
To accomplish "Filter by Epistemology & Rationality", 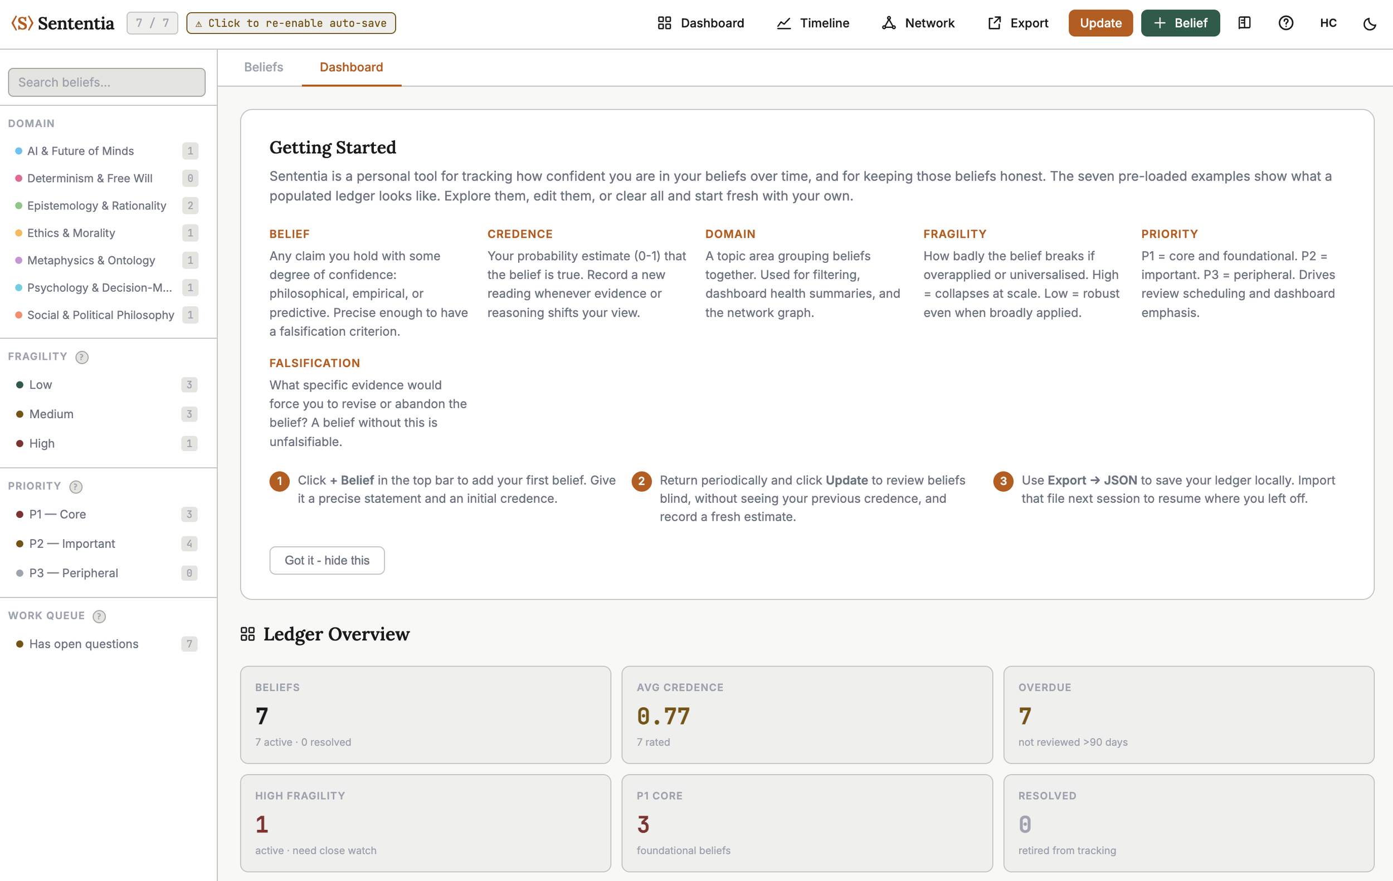I will tap(106, 205).
